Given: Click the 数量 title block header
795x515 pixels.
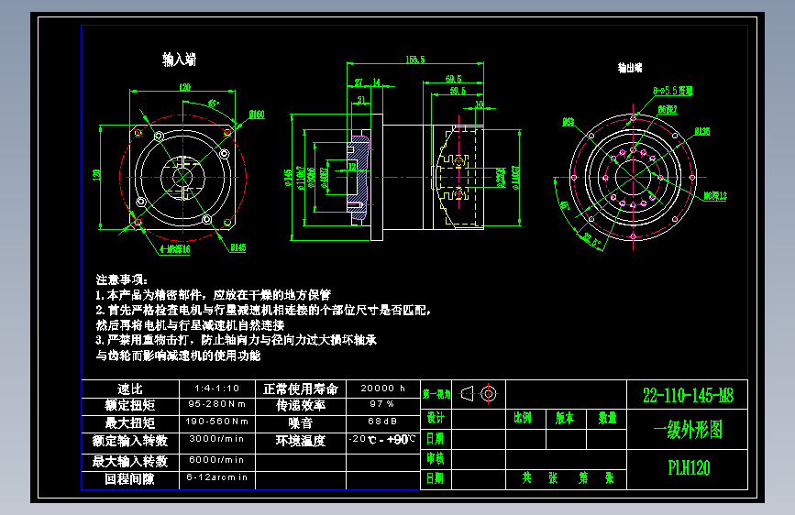Looking at the screenshot, I should (607, 418).
